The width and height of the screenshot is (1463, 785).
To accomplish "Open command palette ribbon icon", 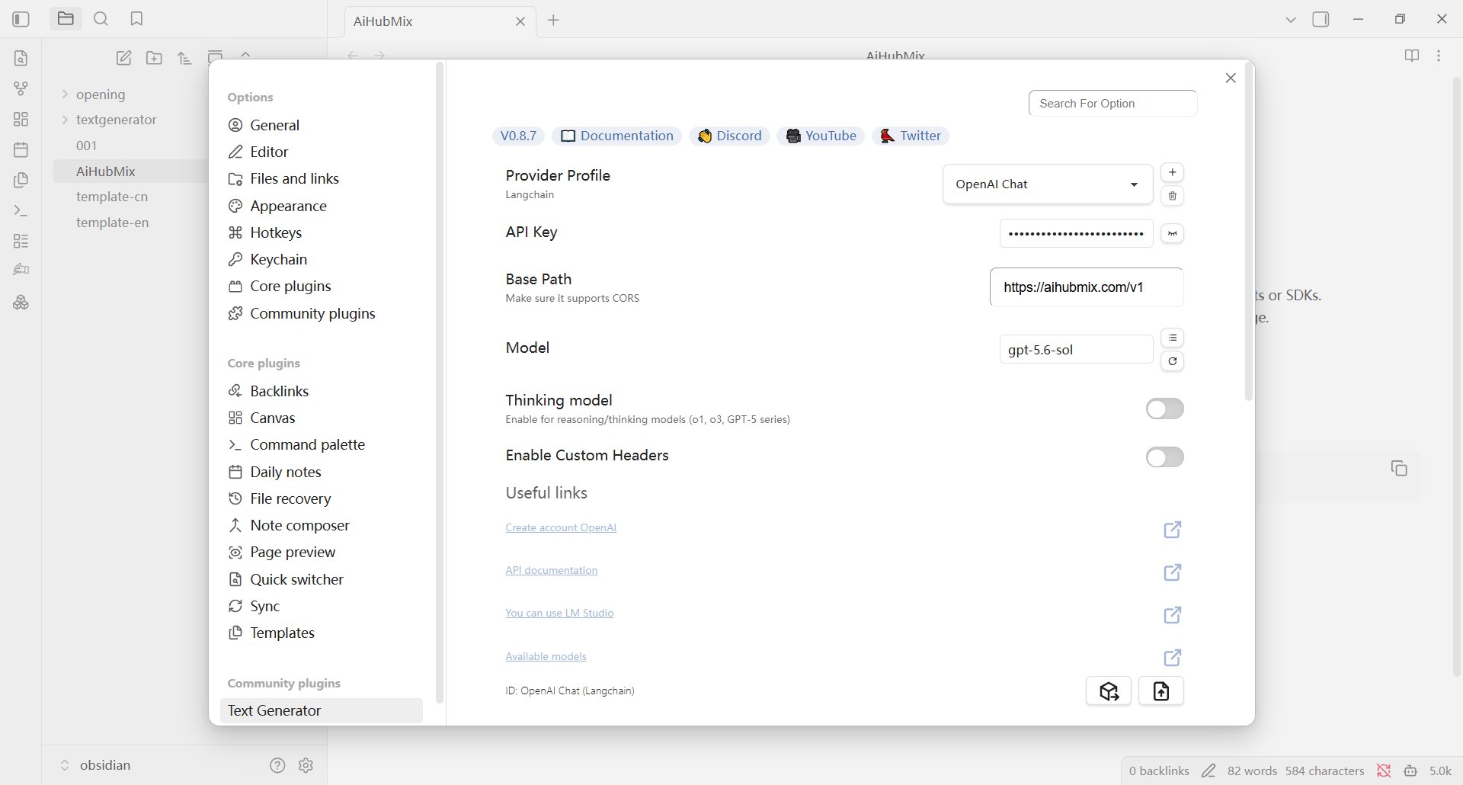I will [21, 210].
